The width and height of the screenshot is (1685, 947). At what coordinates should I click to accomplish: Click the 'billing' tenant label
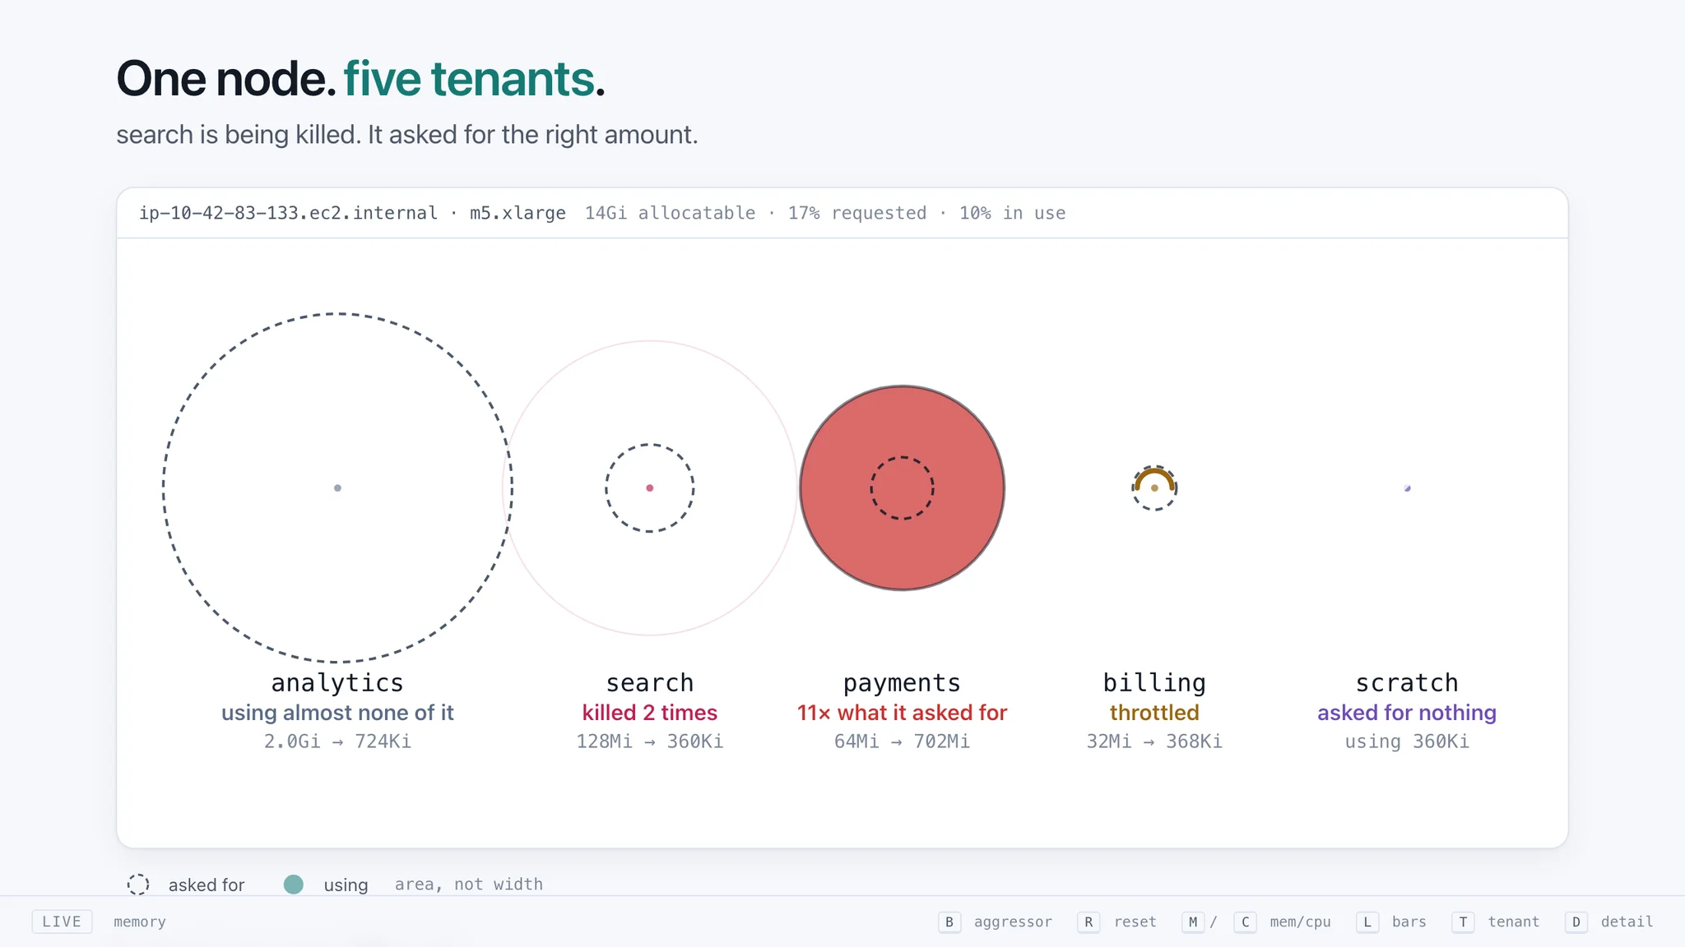pos(1154,683)
